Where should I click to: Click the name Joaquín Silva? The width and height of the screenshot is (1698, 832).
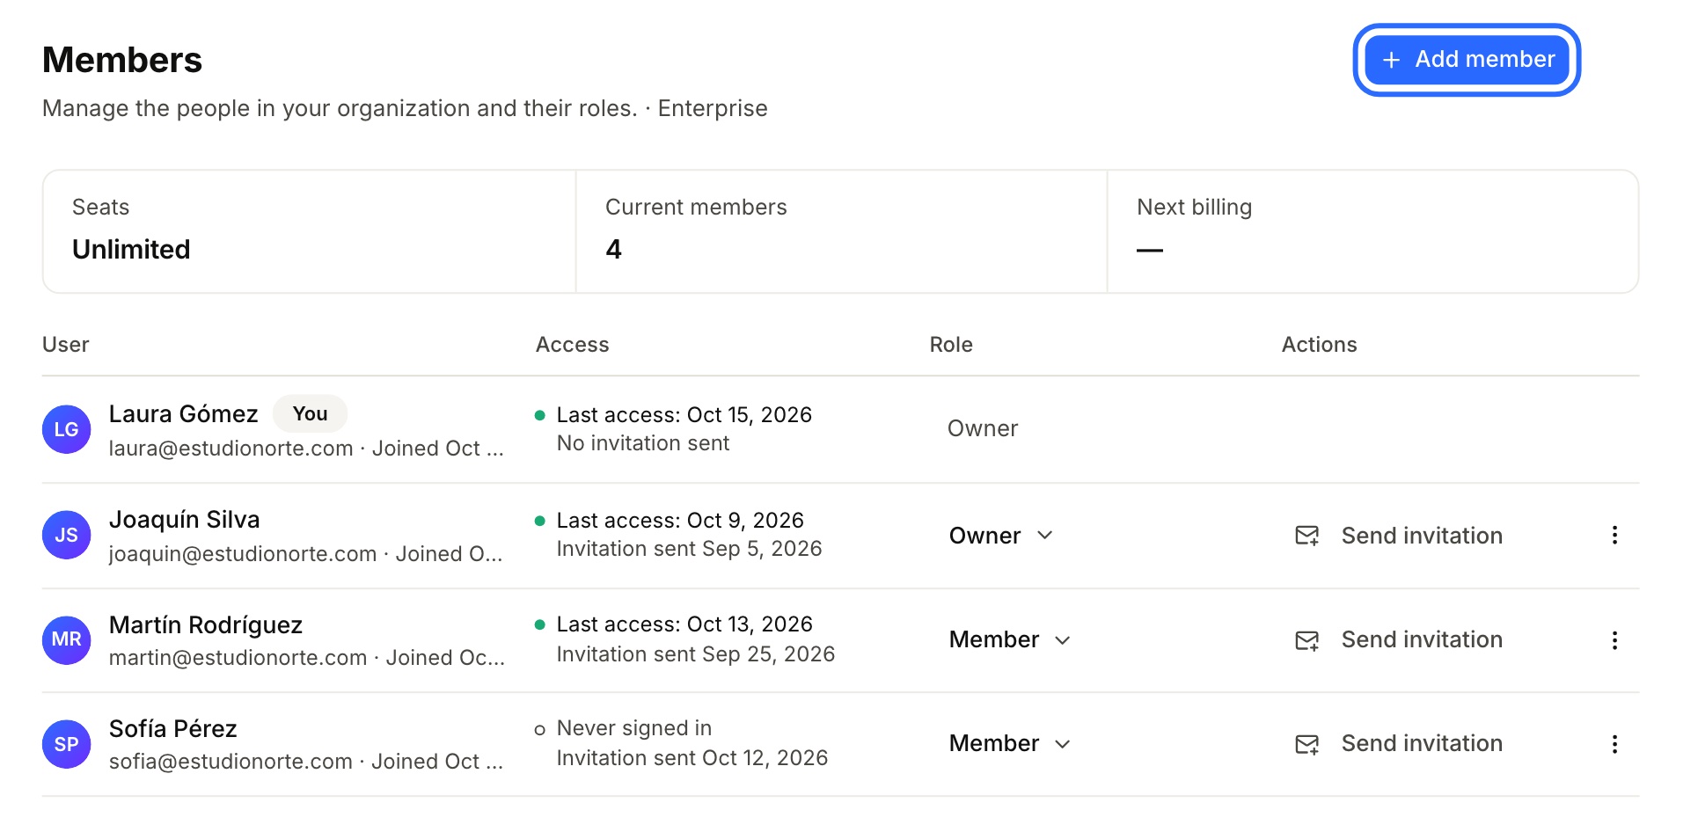coord(184,520)
